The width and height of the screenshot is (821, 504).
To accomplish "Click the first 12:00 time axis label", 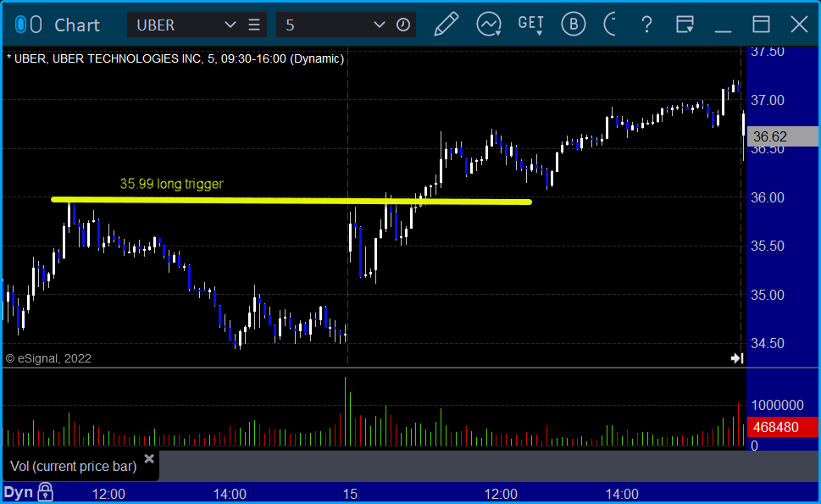I will tap(108, 494).
